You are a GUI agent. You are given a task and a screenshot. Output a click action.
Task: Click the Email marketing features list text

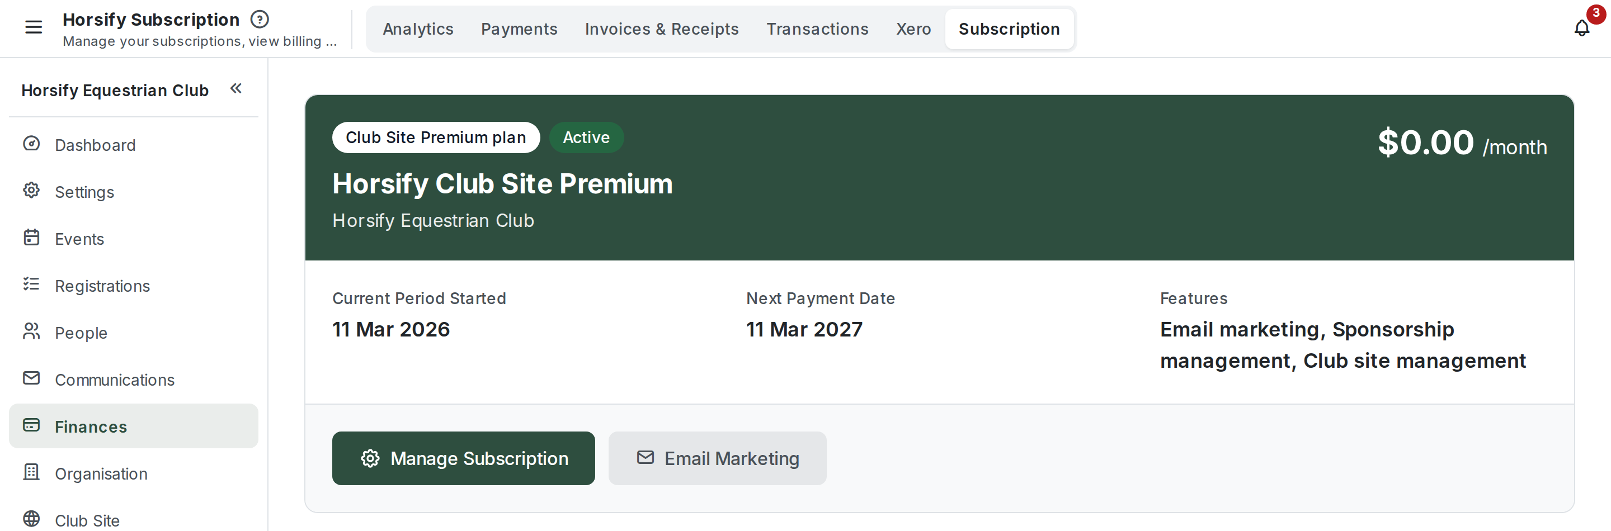(1342, 345)
